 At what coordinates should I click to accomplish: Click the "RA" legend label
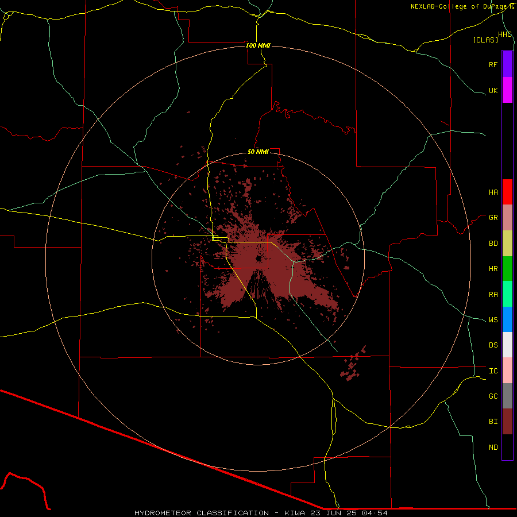pyautogui.click(x=493, y=295)
